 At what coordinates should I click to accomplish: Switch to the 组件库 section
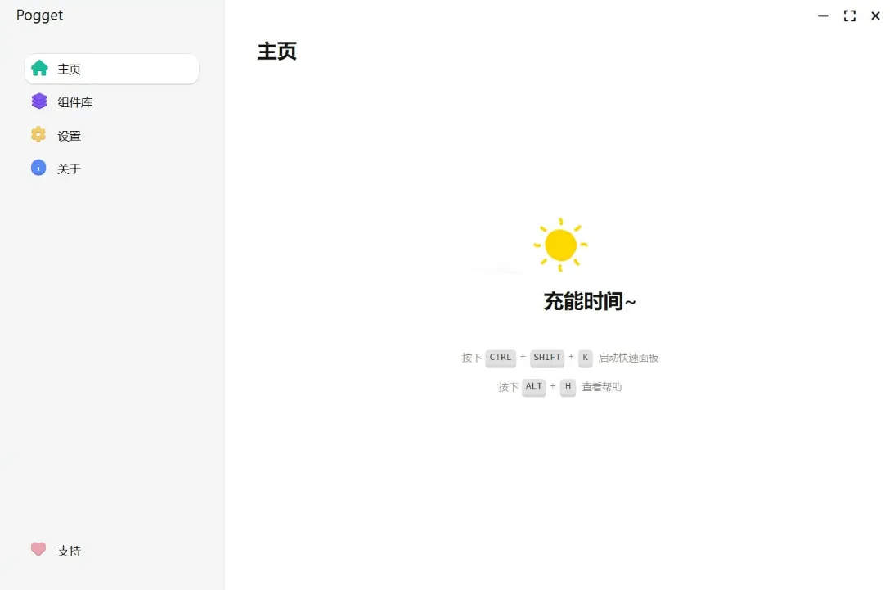[x=74, y=101]
